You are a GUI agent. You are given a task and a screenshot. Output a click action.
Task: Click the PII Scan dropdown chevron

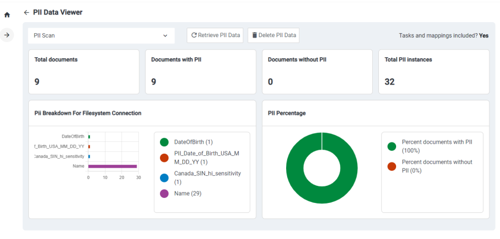165,36
